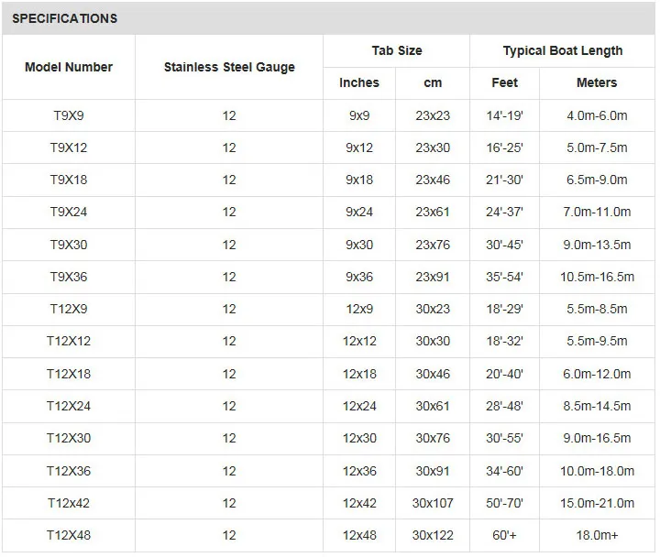Click the 9x18 inches cell
The width and height of the screenshot is (660, 557).
[359, 180]
